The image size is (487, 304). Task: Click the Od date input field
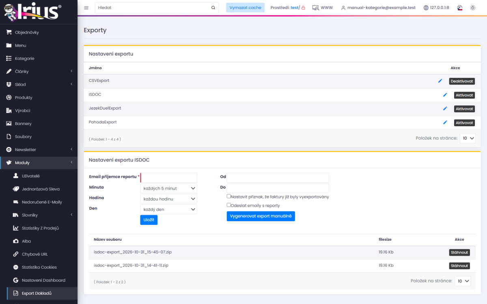coord(278,178)
